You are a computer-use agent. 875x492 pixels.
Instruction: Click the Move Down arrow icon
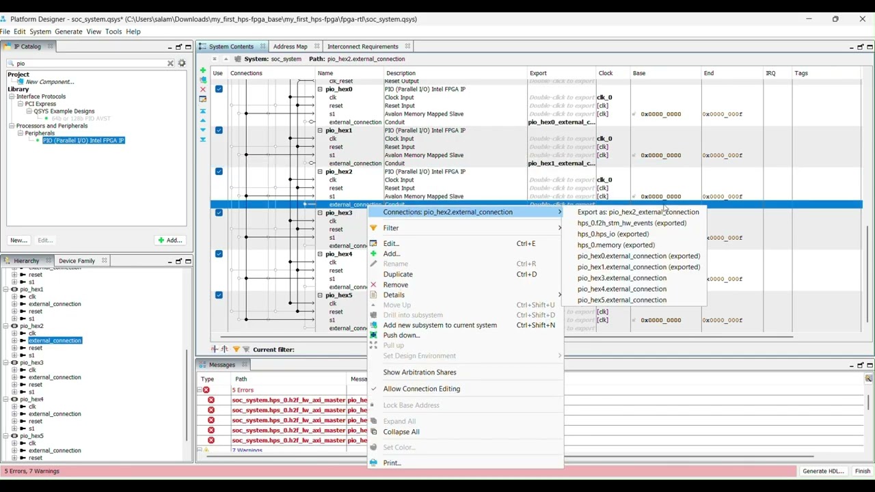[202, 129]
